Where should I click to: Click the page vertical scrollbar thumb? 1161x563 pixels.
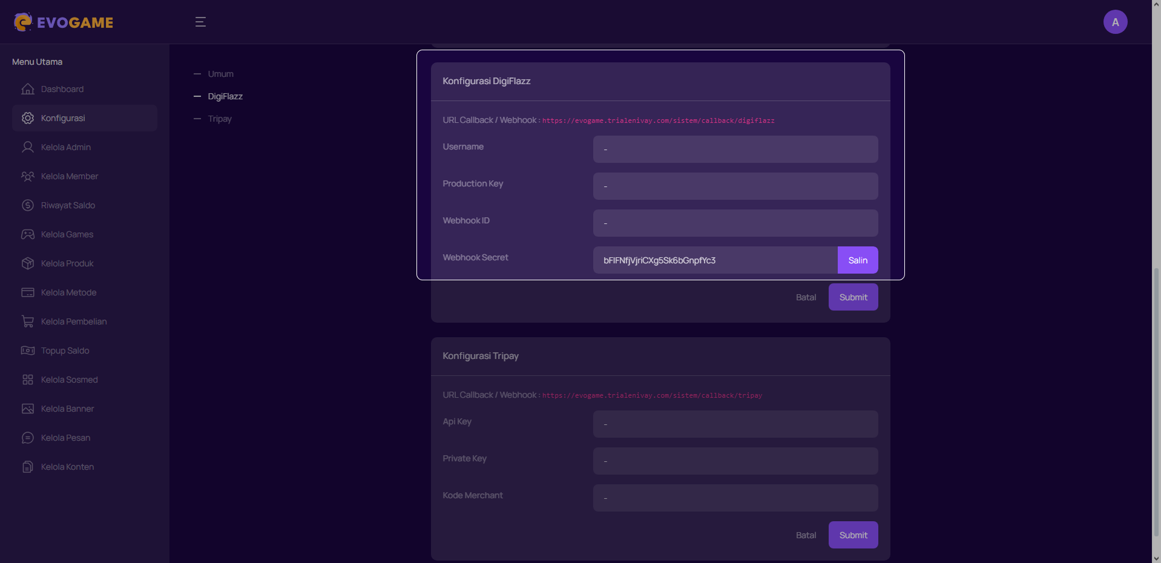[x=1156, y=402]
